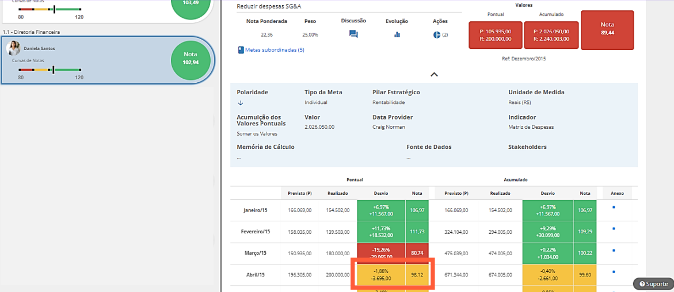Open the Abril/15 Anexo dot
The width and height of the screenshot is (674, 292).
614,272
